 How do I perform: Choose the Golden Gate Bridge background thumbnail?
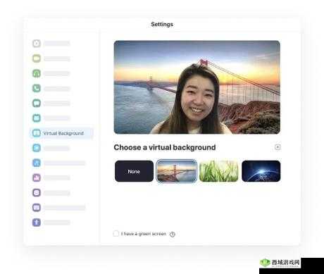click(177, 171)
